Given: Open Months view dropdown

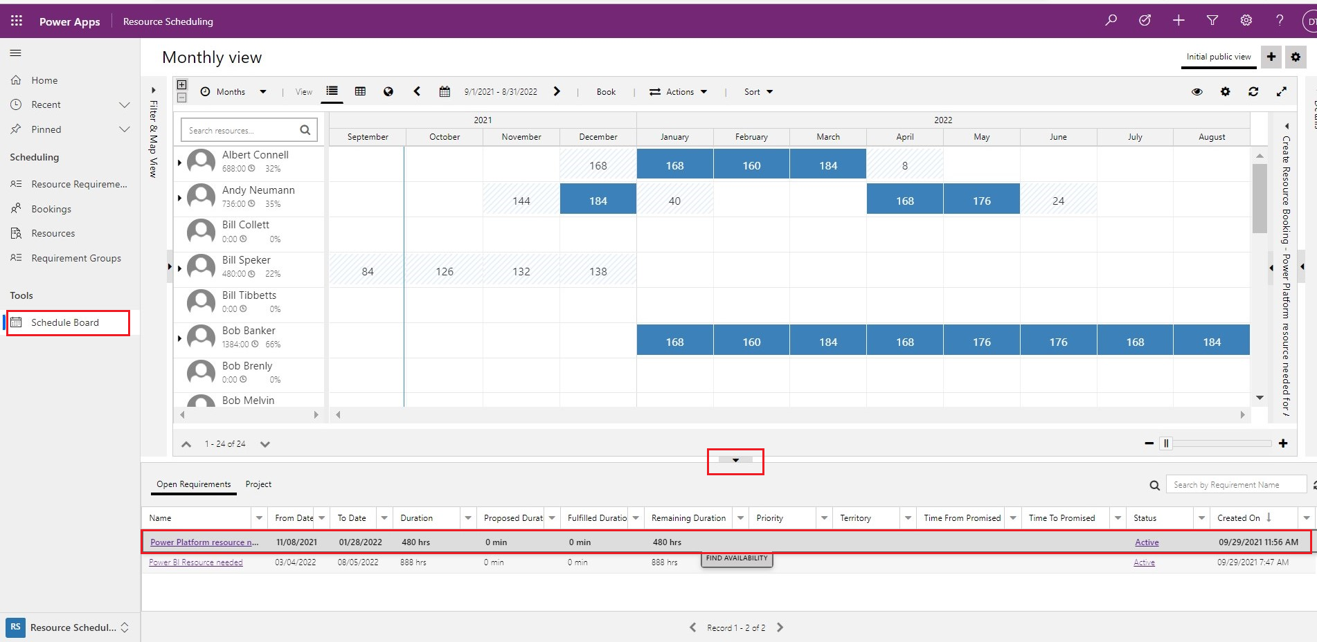Looking at the screenshot, I should click(x=233, y=91).
